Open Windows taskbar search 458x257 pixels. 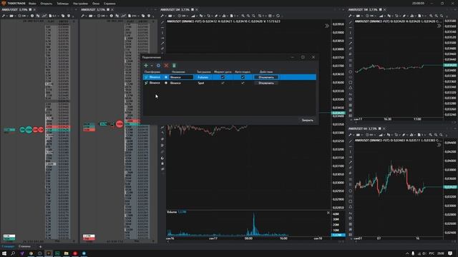tap(13, 253)
